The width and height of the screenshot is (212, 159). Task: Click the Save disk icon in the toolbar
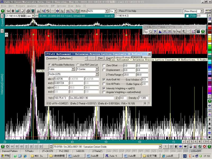click(33, 11)
